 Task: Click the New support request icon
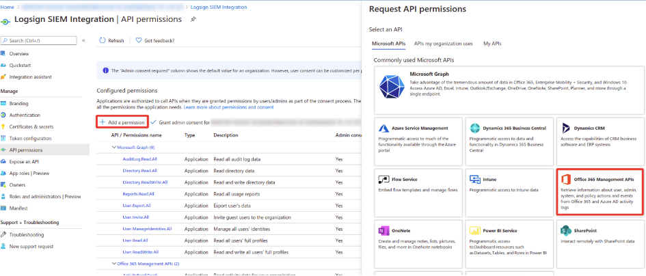click(x=3, y=247)
